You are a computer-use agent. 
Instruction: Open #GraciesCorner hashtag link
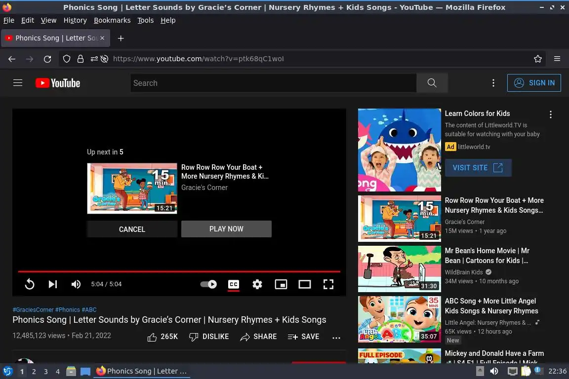33,310
